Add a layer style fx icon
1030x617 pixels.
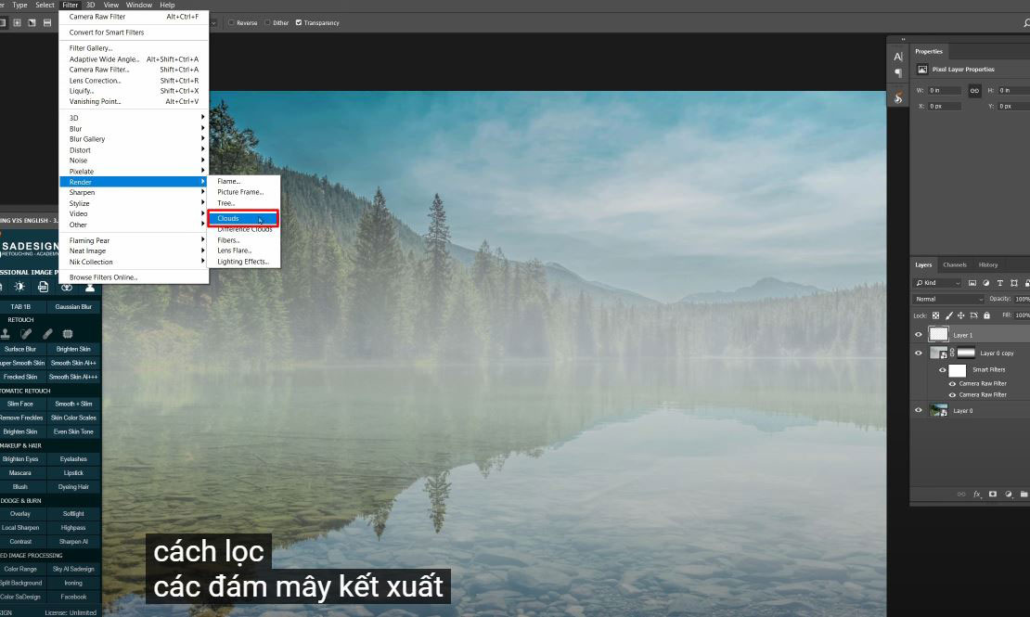click(977, 495)
